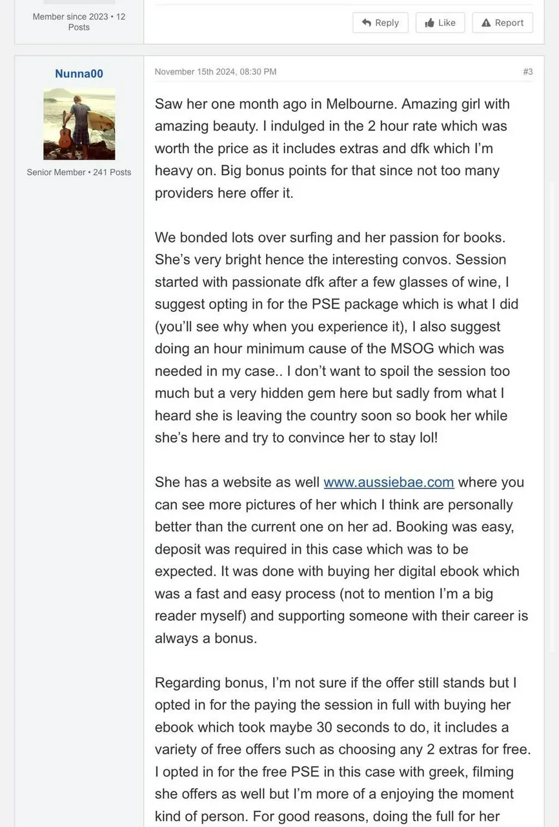559x827 pixels.
Task: Open the #3 post permalink
Action: click(x=527, y=72)
